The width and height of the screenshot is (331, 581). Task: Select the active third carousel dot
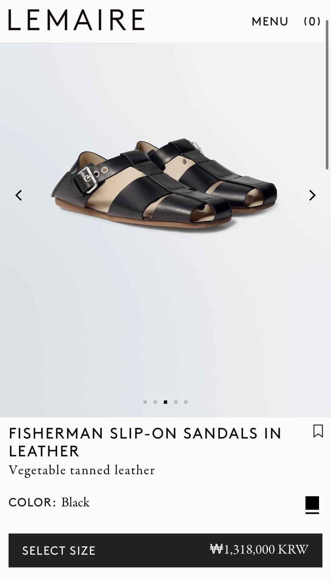click(165, 402)
